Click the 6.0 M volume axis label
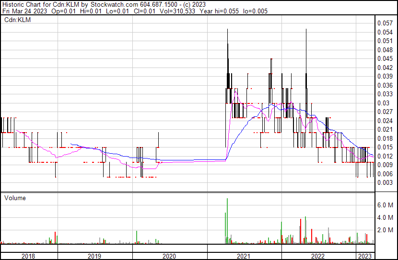The image size is (398, 260). 386,205
